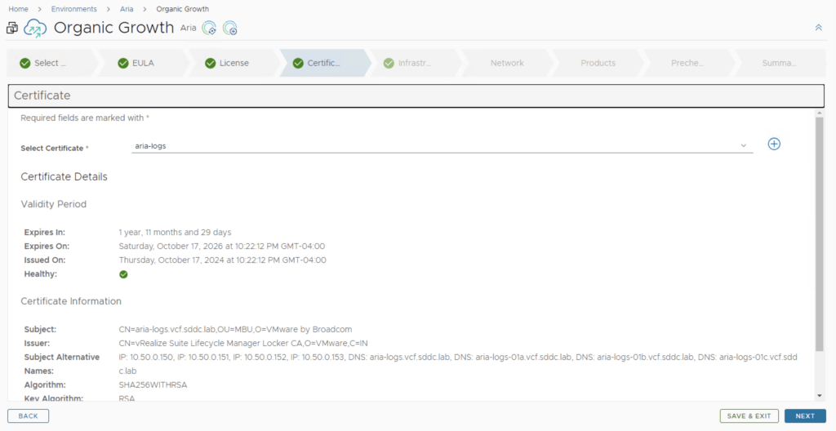Click the copy icon beside the cloud logo

click(12, 29)
